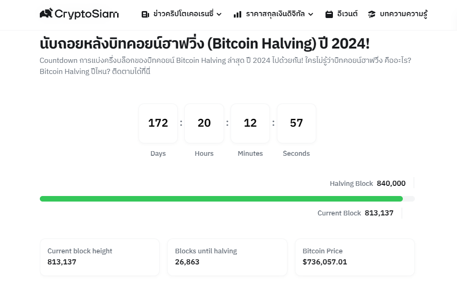Open the ราคาสกุลเงินดิจิทัล price menu
The height and width of the screenshot is (288, 457).
275,14
